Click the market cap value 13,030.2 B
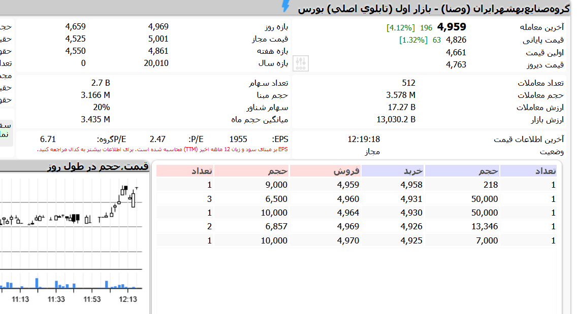Viewport: 577px width, 314px height. (x=396, y=120)
